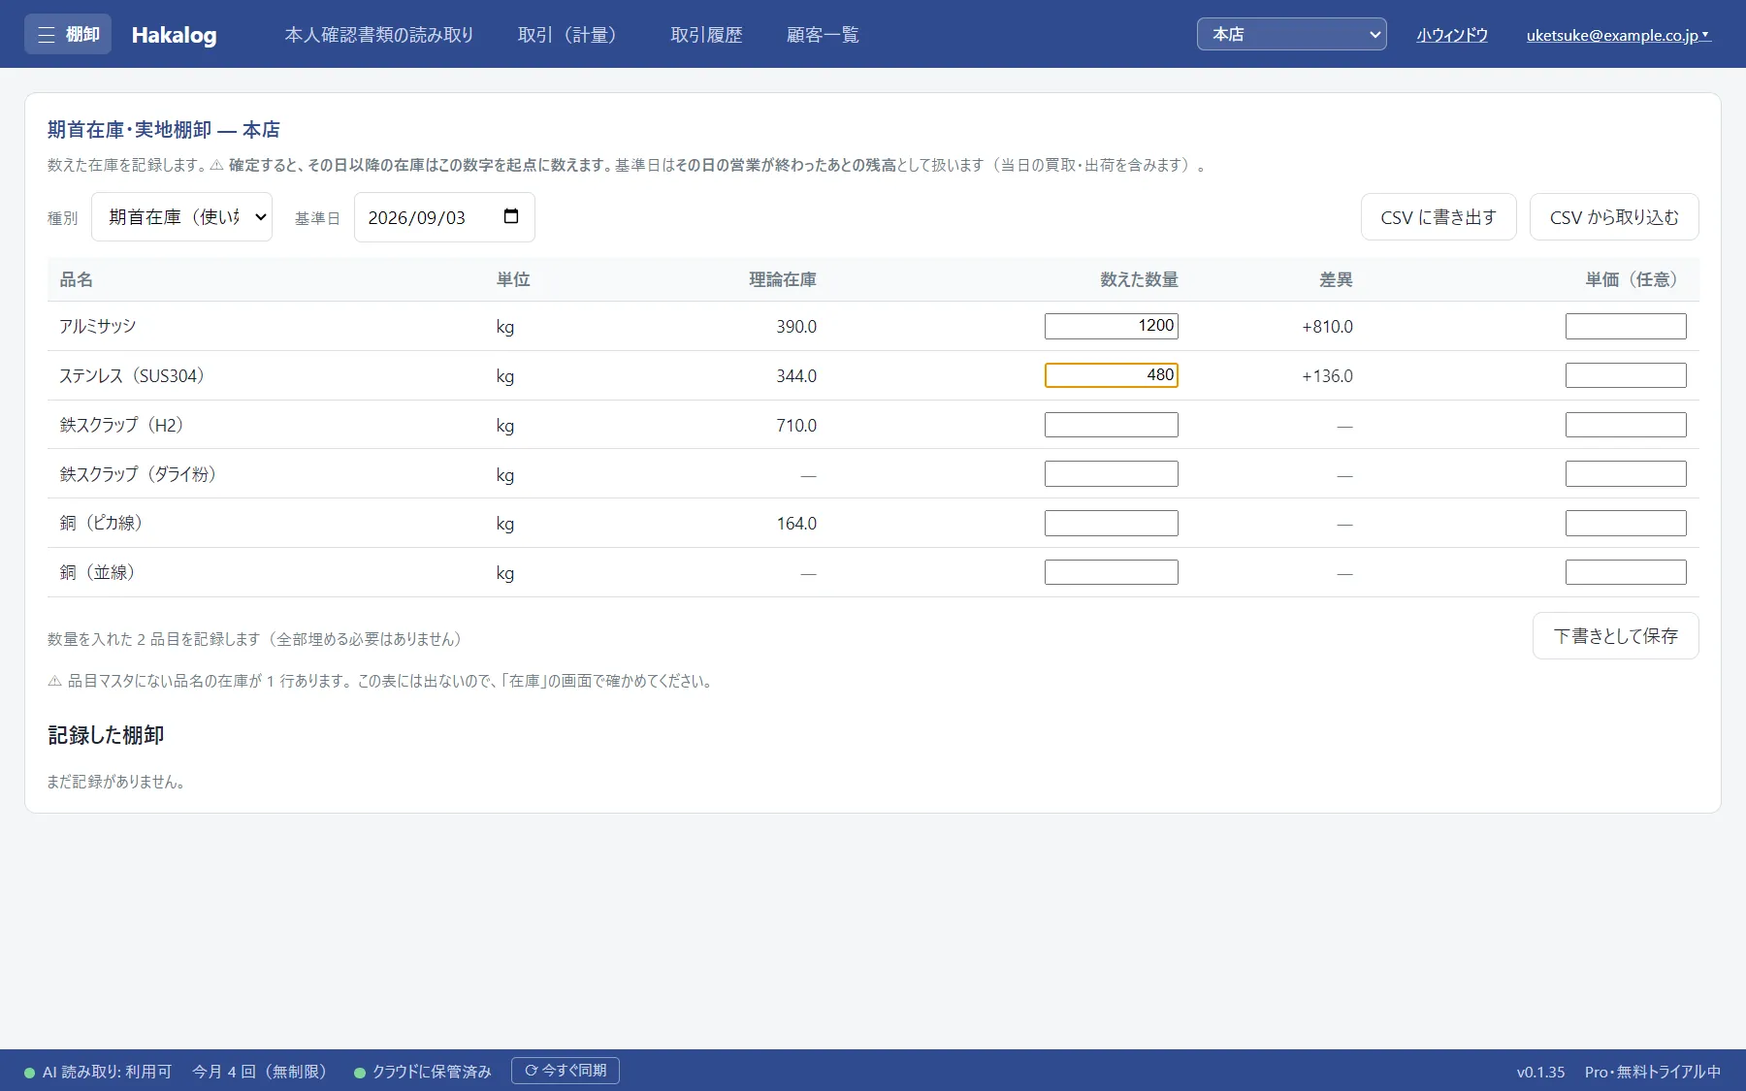Screen dimensions: 1746x1091
Task: Click Pro・無料トライアル中 status text
Action: click(x=1653, y=1072)
